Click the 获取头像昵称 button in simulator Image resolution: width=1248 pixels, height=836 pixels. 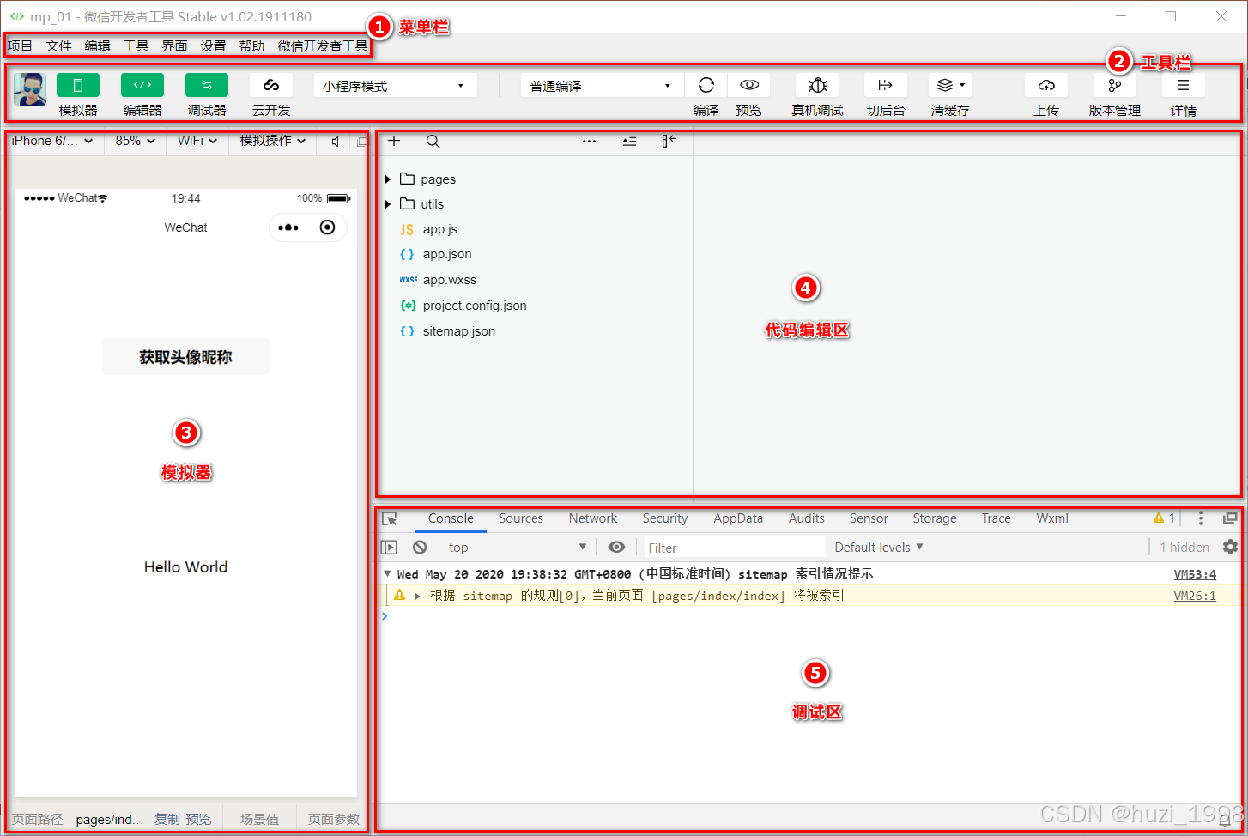tap(186, 357)
